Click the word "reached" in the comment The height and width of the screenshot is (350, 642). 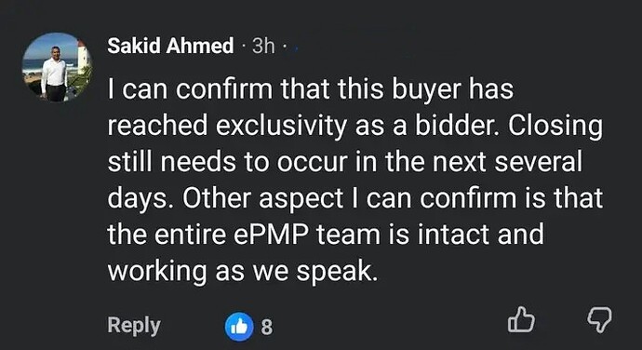(x=157, y=126)
